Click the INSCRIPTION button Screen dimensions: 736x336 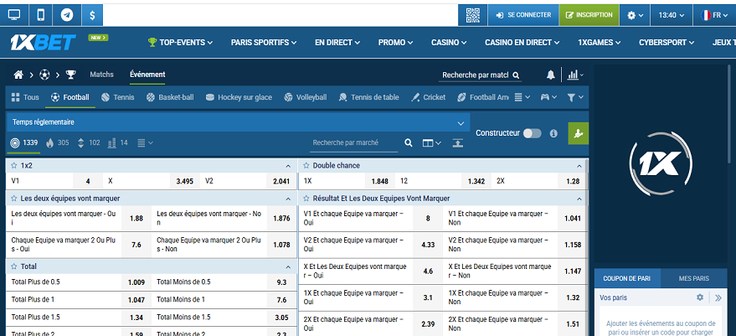coord(589,15)
